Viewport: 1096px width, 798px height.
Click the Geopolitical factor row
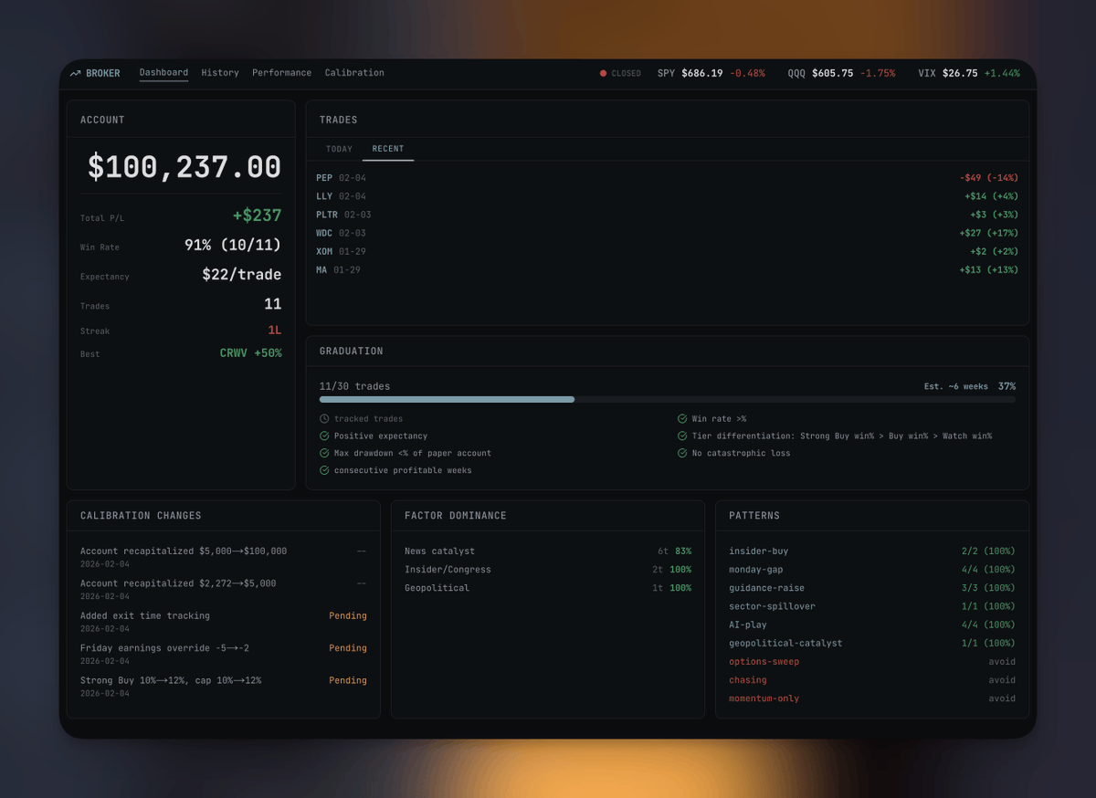[x=548, y=588]
